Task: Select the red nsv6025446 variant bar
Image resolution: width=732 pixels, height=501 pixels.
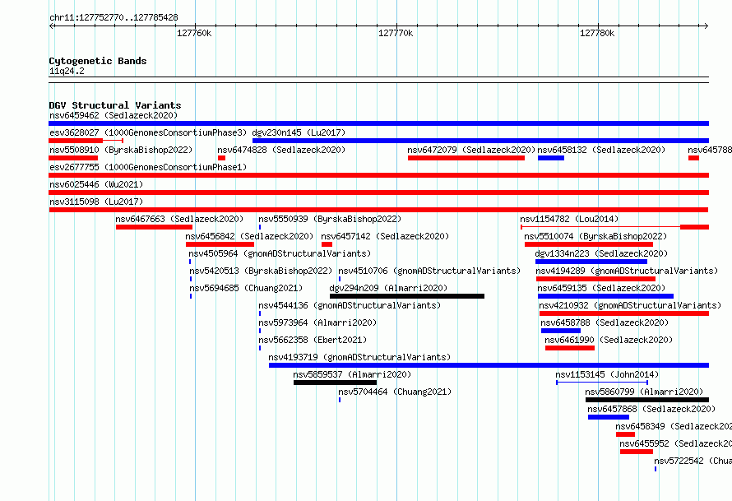Action: pyautogui.click(x=378, y=193)
